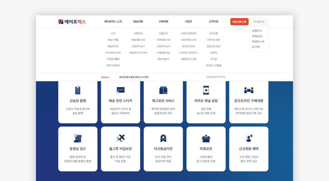Open 관부가세안내 submenu link
This screenshot has width=329, height=181.
[113, 65]
